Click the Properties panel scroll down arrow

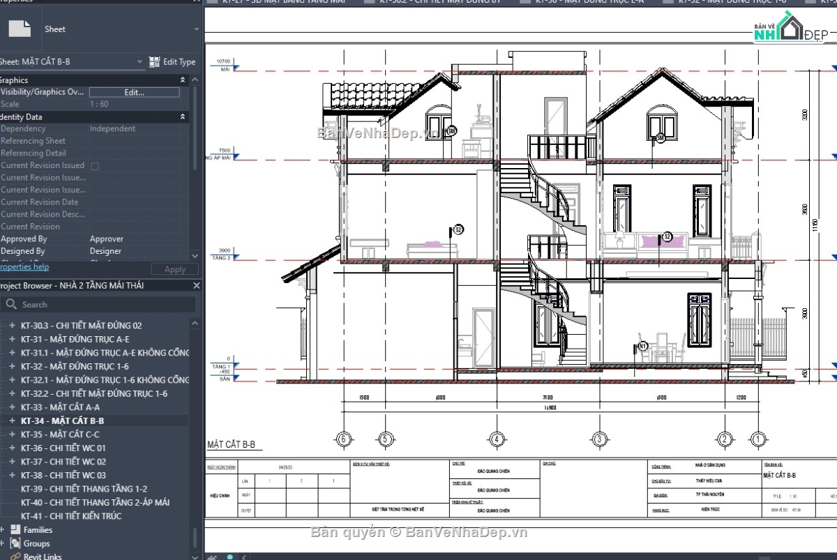[x=195, y=256]
